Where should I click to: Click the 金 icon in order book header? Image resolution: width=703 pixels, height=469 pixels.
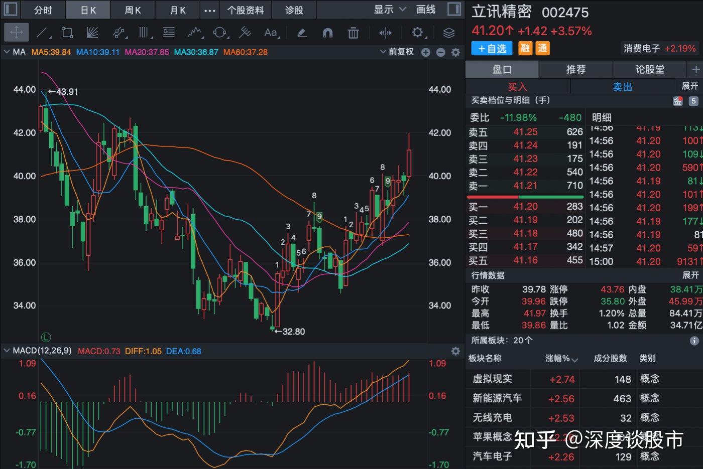click(x=678, y=101)
